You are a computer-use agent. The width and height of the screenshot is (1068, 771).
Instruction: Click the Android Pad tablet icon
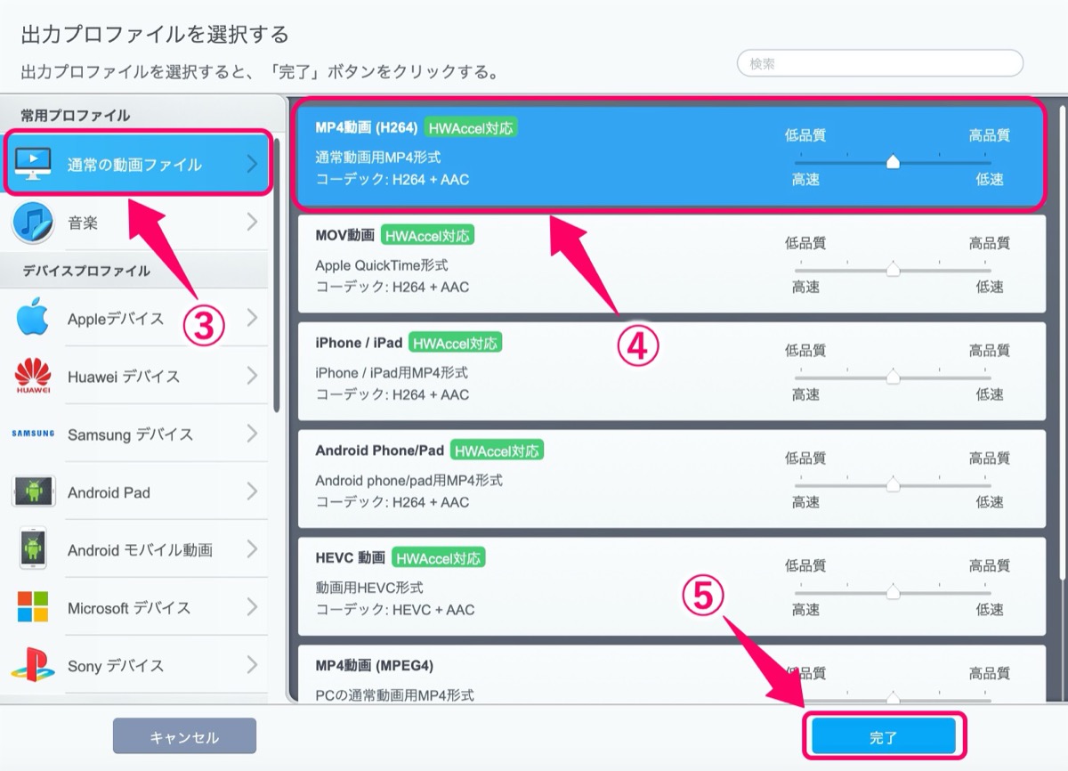point(33,492)
